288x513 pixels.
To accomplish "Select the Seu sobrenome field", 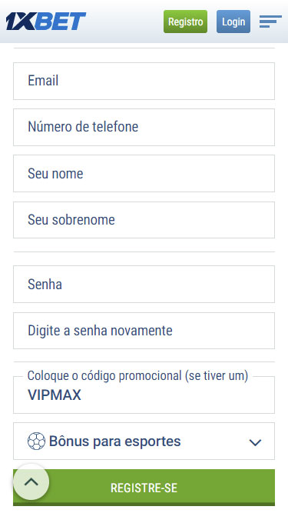I will pos(144,220).
